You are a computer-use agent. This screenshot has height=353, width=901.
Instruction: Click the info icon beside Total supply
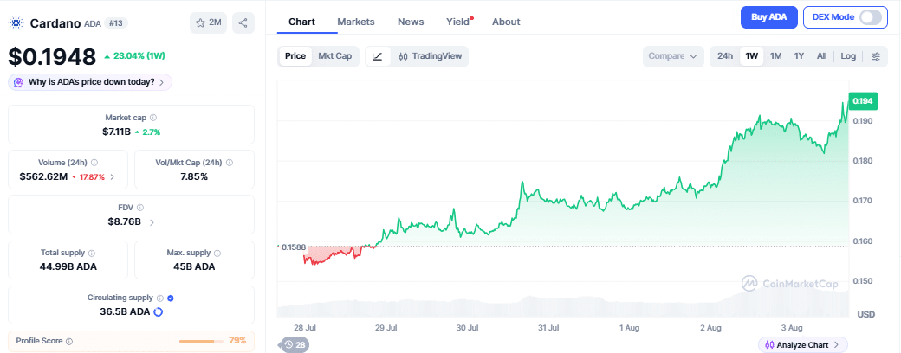coord(92,253)
